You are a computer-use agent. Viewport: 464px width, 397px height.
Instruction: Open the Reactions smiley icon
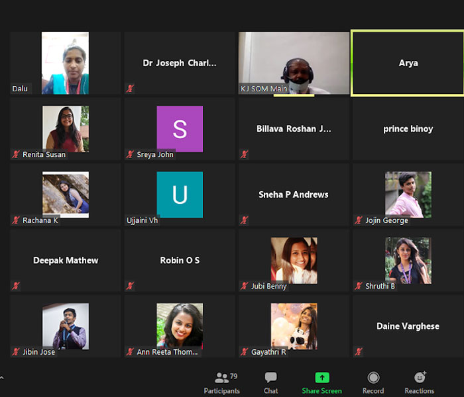[x=420, y=377]
